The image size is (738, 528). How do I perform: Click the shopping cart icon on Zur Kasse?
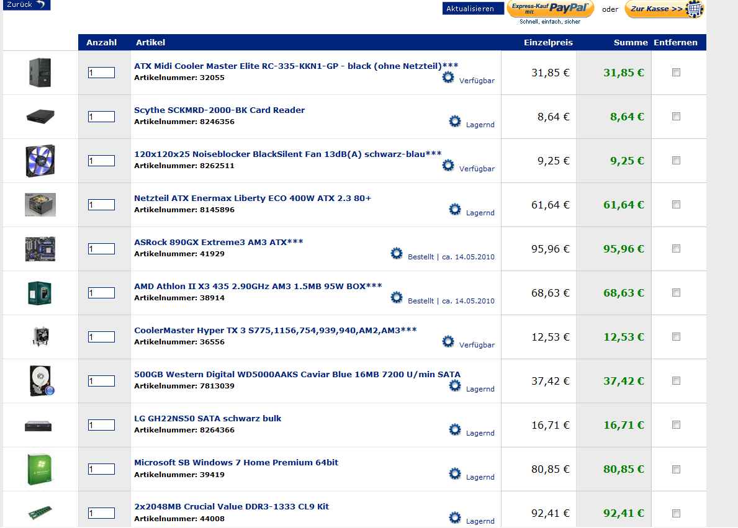[696, 9]
